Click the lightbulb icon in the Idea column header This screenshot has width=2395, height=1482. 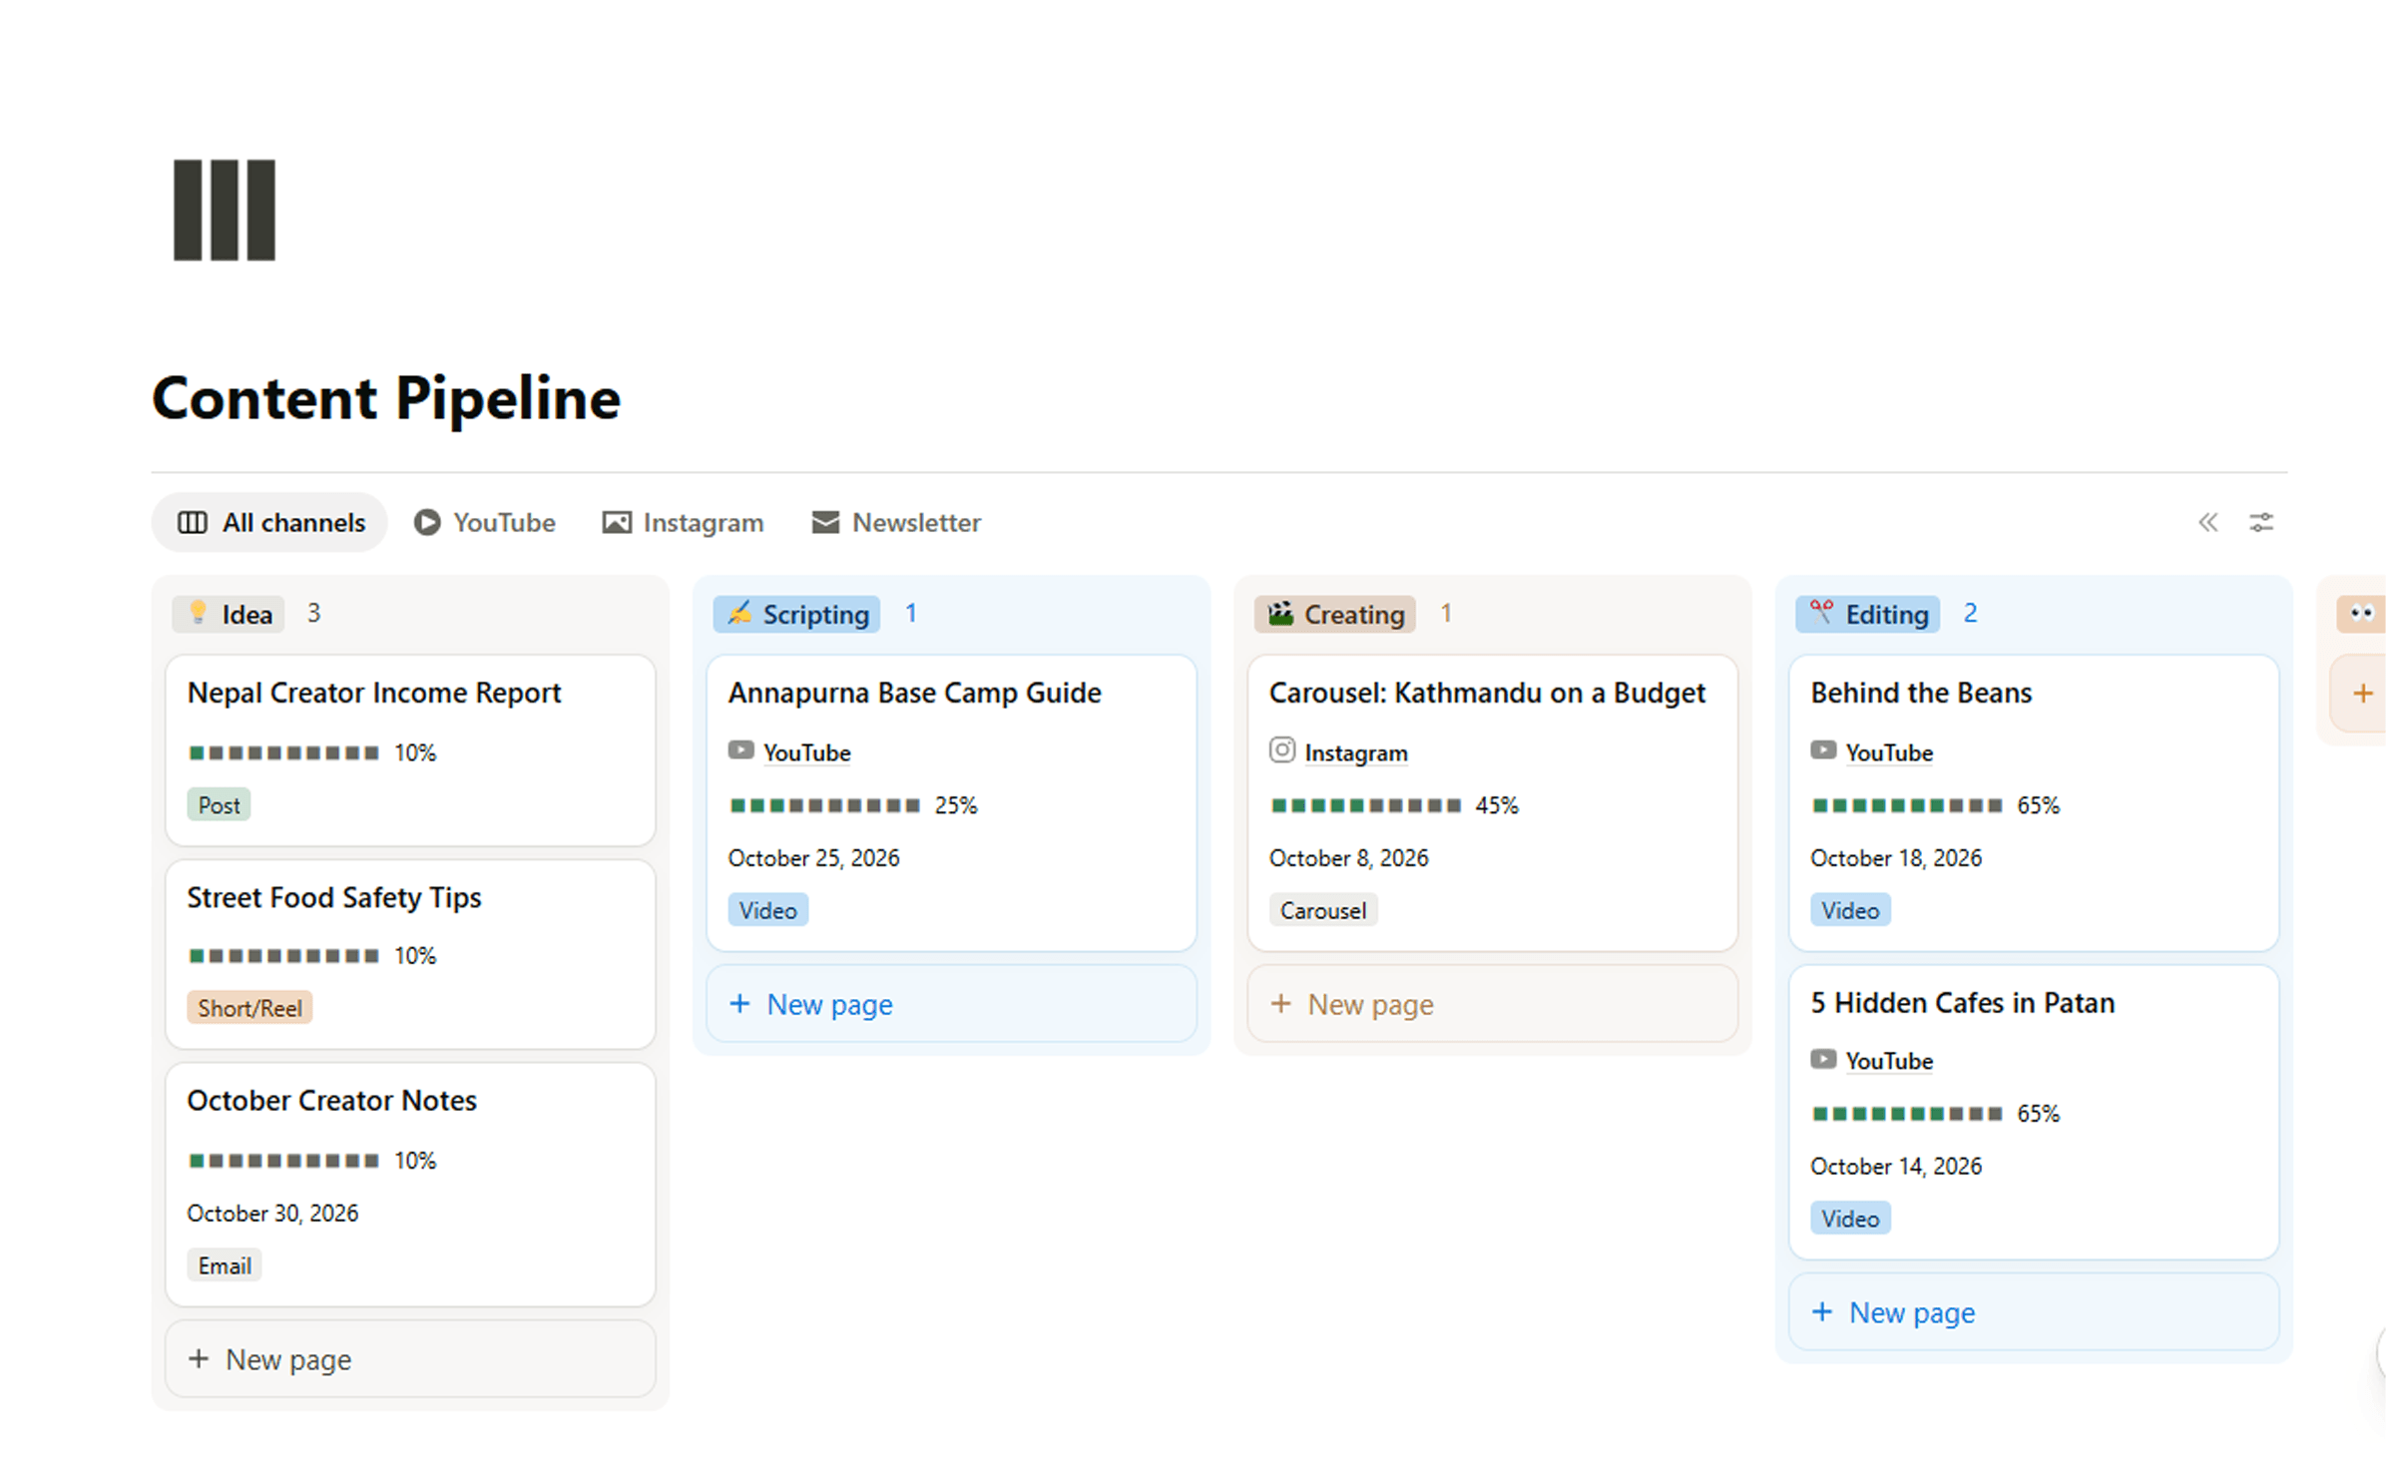pos(198,613)
